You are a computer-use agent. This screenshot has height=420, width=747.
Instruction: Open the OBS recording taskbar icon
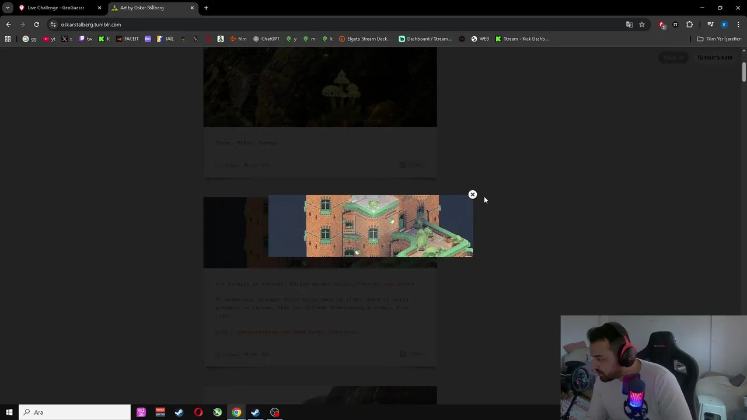(275, 412)
